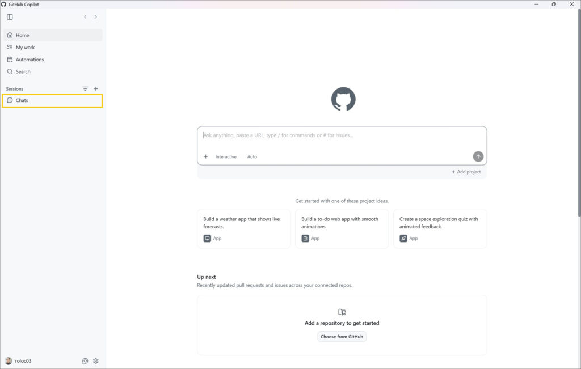The height and width of the screenshot is (369, 581).
Task: Choose the weather app project idea
Action: click(244, 229)
